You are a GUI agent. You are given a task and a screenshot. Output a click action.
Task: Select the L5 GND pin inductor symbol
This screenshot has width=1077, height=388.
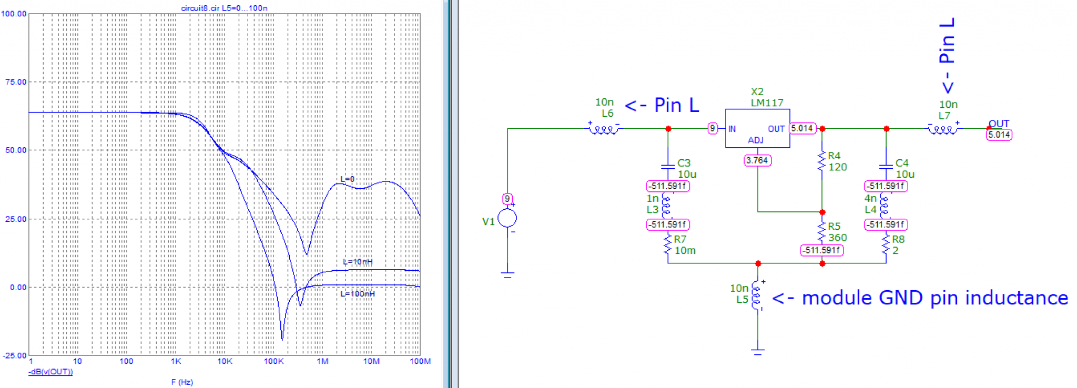tap(757, 295)
